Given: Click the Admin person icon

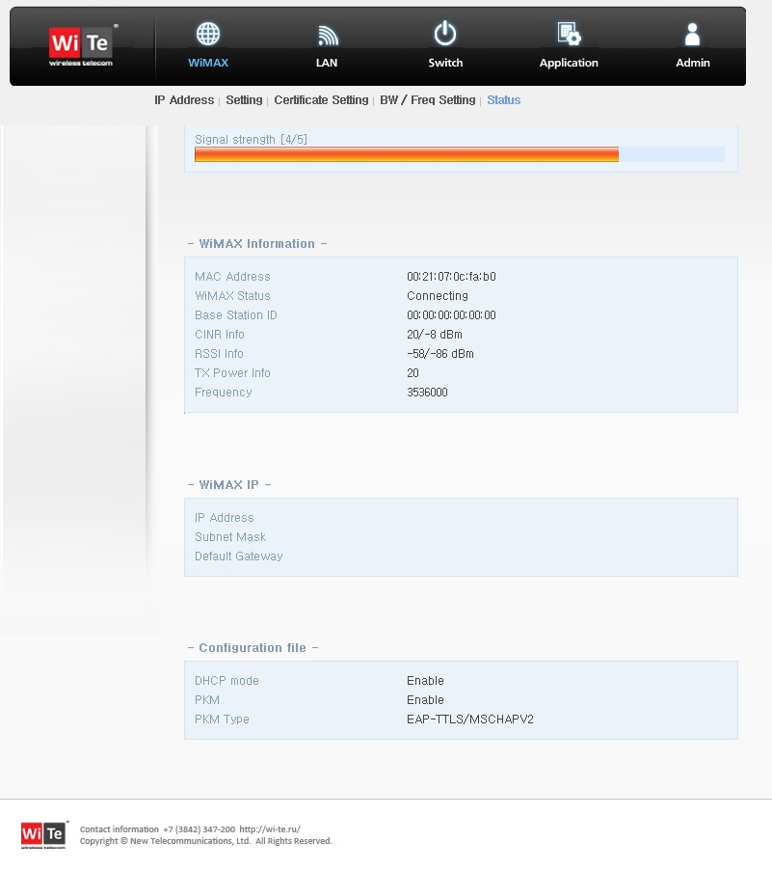Looking at the screenshot, I should pos(692,34).
